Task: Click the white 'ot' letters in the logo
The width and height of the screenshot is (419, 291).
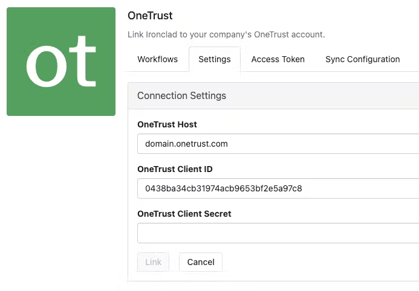Action: coord(61,62)
